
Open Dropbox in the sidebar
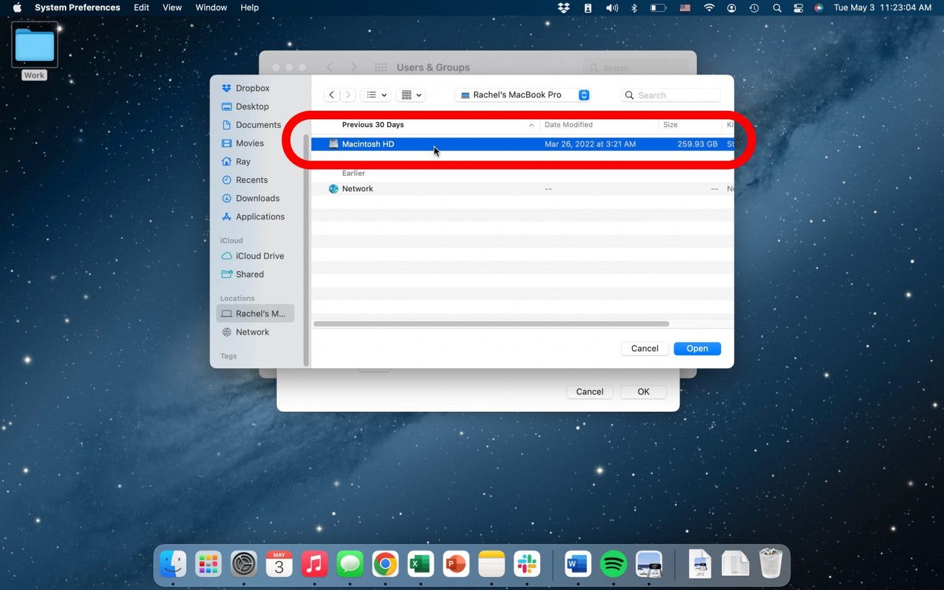(x=252, y=88)
